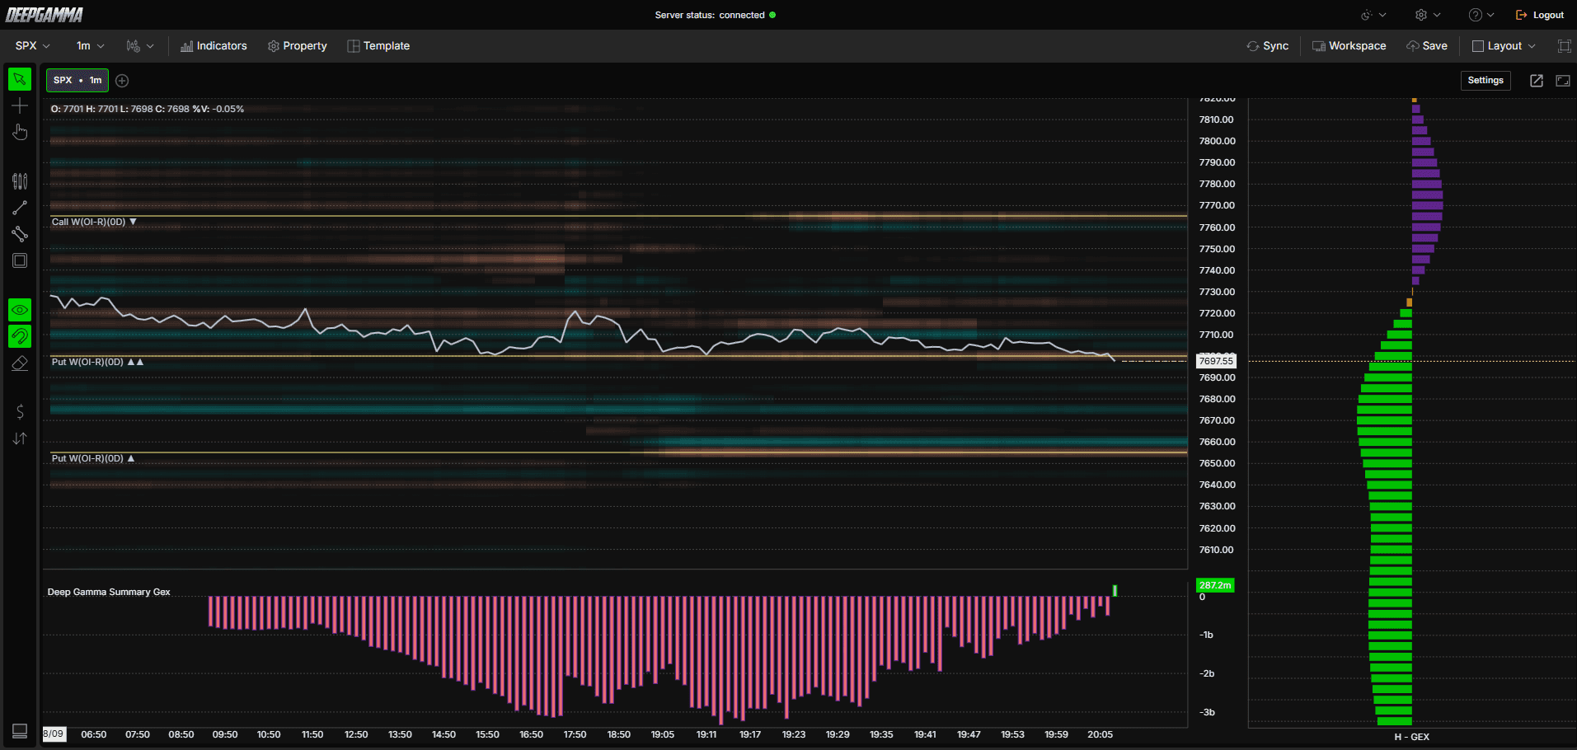Click the Call W(OI-R)(0D) level label
This screenshot has height=750, width=1577.
[94, 222]
